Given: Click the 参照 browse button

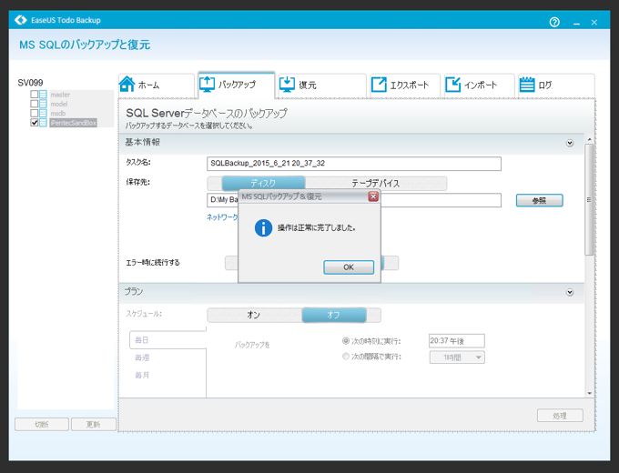Looking at the screenshot, I should click(539, 200).
